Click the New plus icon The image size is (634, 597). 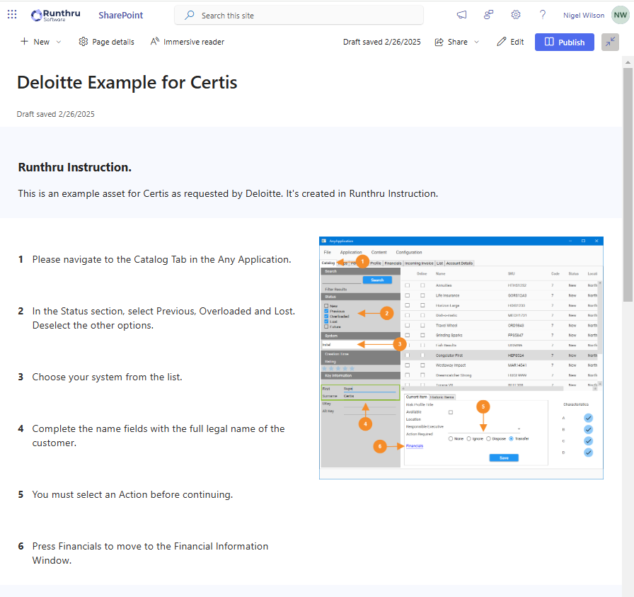point(24,42)
